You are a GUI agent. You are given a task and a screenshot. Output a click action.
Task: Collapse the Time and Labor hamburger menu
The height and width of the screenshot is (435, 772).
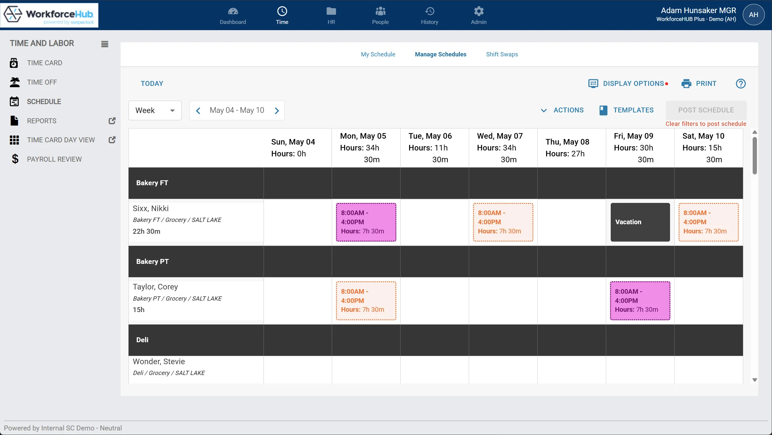click(105, 44)
